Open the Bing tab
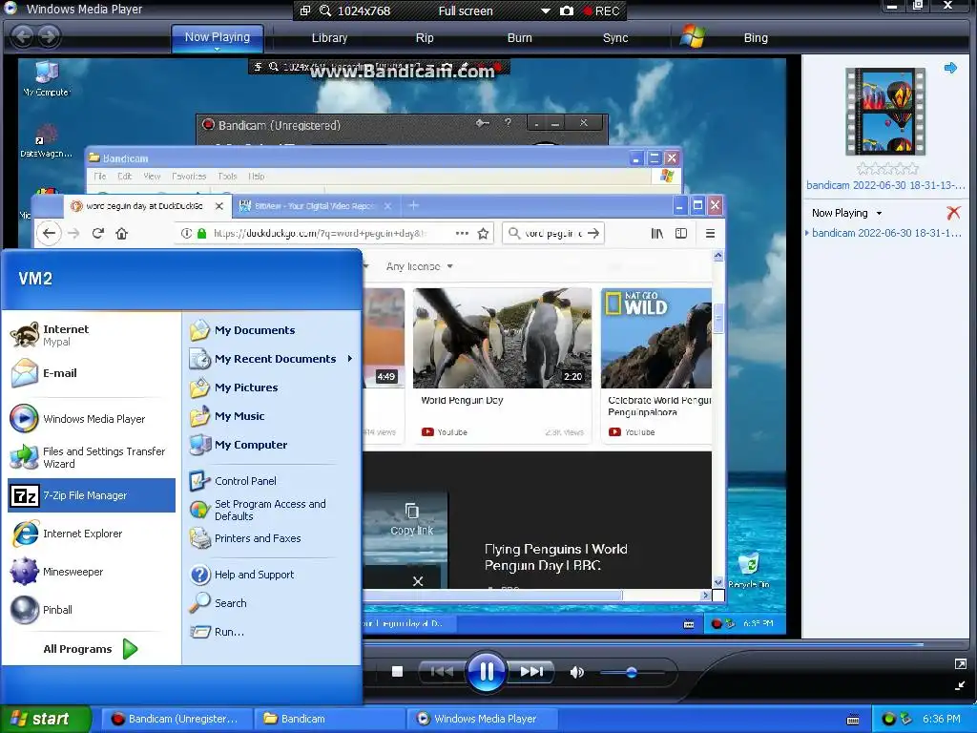This screenshot has height=733, width=977. pyautogui.click(x=756, y=38)
